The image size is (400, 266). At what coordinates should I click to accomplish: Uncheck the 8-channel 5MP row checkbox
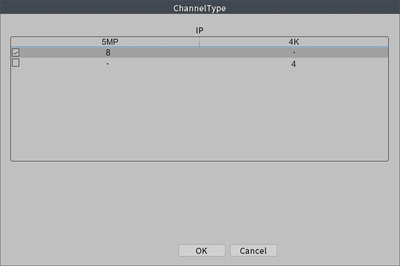click(16, 53)
